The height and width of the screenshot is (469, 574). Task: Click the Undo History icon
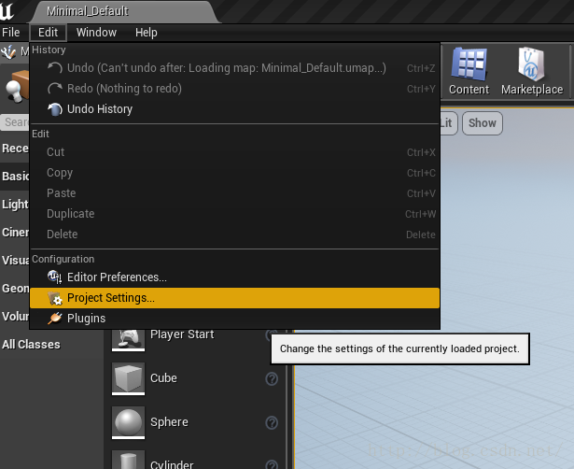click(x=55, y=108)
